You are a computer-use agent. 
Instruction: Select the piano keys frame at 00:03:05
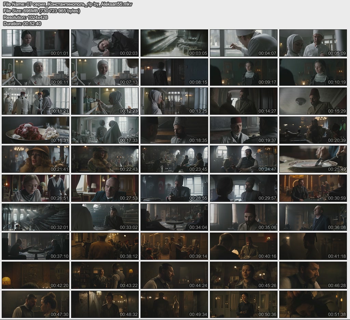click(x=174, y=43)
